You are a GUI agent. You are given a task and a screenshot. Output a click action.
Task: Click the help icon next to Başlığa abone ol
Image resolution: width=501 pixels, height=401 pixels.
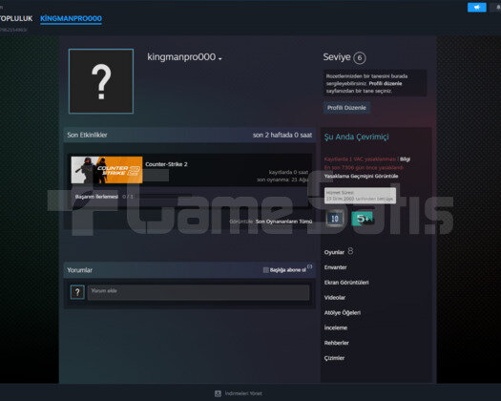(x=309, y=266)
